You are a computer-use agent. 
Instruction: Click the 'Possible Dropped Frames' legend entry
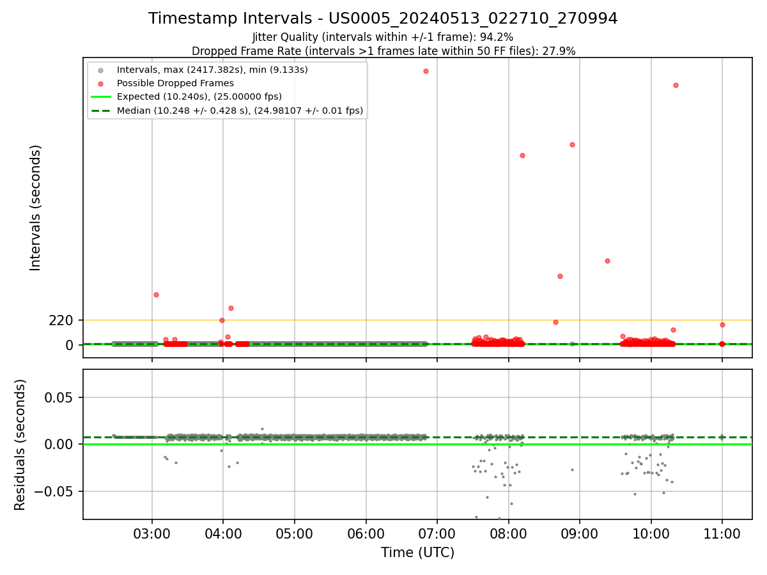[x=175, y=83]
